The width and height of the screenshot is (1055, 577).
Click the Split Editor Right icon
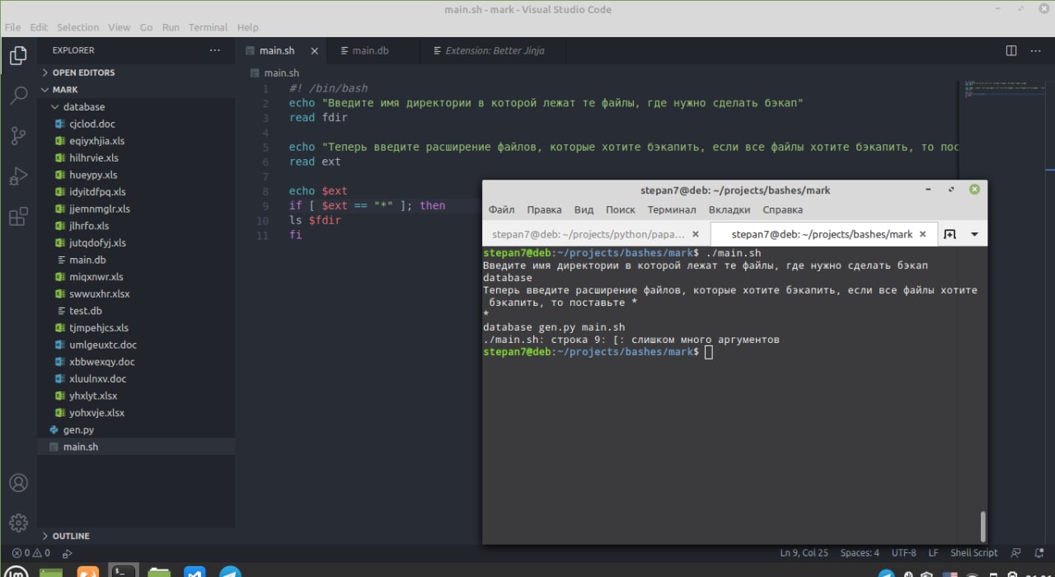point(1011,50)
